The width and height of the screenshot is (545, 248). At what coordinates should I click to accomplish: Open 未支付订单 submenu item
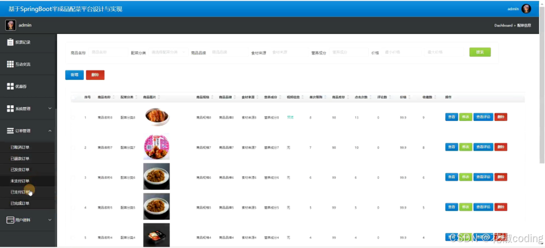(x=28, y=181)
